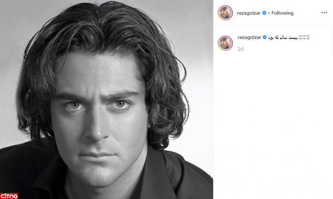Open the three-dots more options menu
The width and height of the screenshot is (333, 199).
coord(324,13)
